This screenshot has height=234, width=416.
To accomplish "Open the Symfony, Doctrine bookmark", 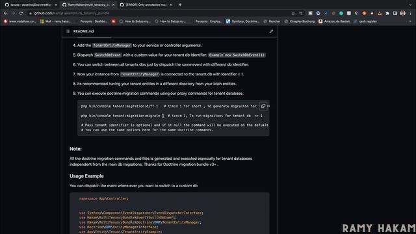I will coord(242,21).
